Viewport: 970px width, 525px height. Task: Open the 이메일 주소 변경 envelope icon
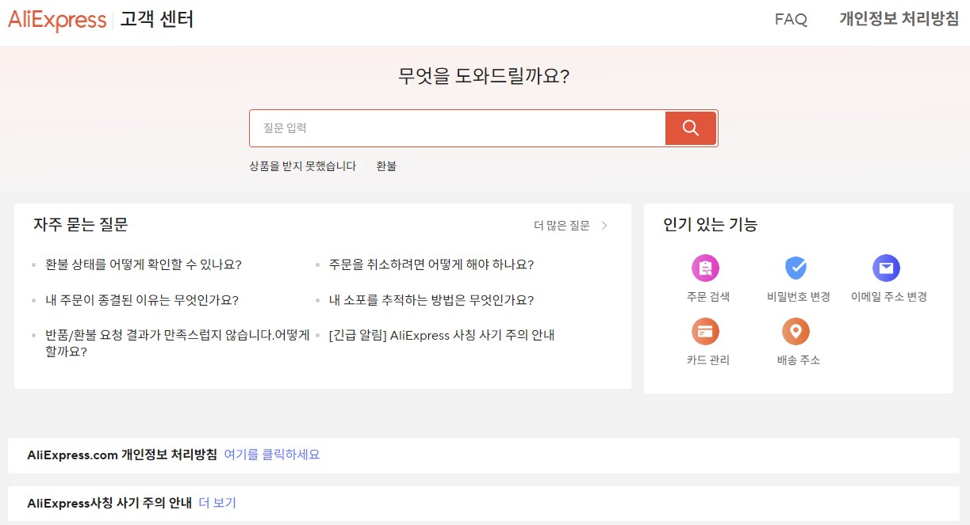coord(886,268)
